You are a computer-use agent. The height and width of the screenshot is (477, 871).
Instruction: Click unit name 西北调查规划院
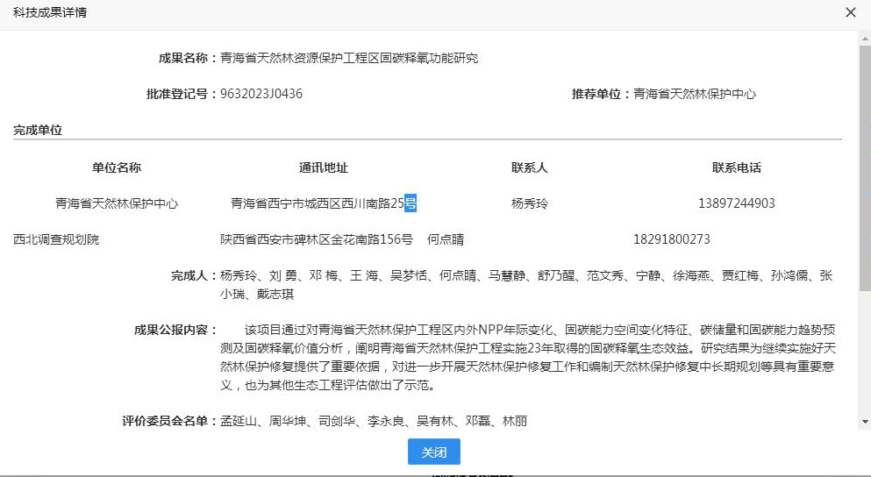tap(56, 239)
